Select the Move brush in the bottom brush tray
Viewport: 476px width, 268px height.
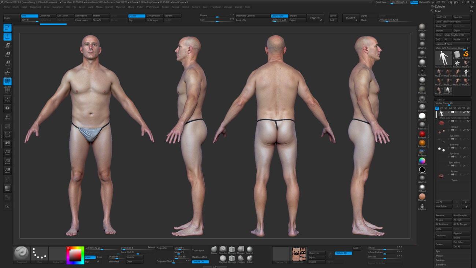pyautogui.click(x=214, y=249)
